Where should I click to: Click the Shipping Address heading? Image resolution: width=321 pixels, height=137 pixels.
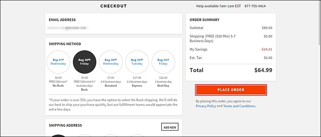65,125
